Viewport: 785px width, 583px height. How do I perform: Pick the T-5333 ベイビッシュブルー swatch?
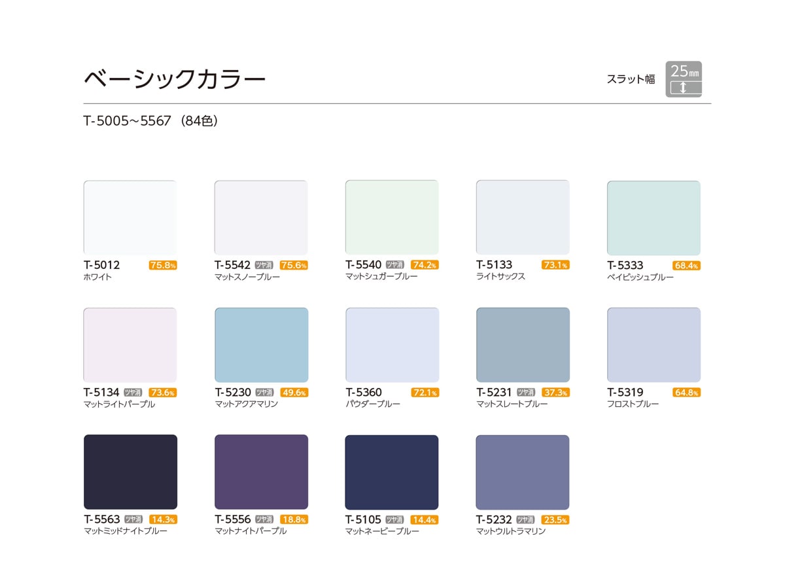tap(654, 218)
